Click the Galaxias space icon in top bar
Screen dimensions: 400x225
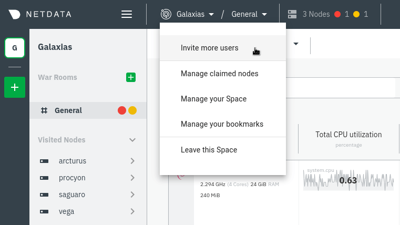coord(166,14)
